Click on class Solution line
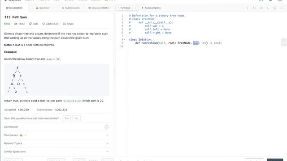 140,39
